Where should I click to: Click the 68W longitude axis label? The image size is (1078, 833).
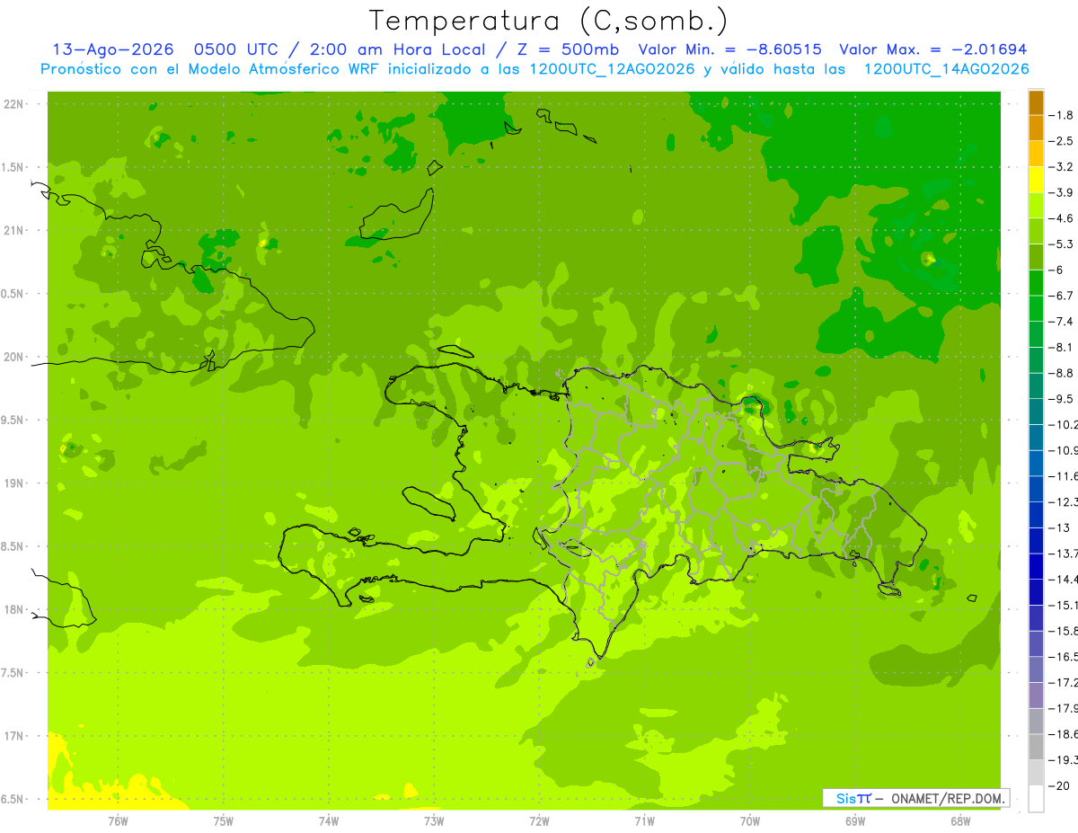960,821
